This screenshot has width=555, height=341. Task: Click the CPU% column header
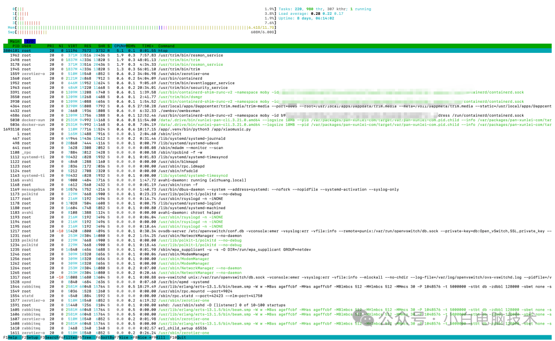tap(119, 46)
